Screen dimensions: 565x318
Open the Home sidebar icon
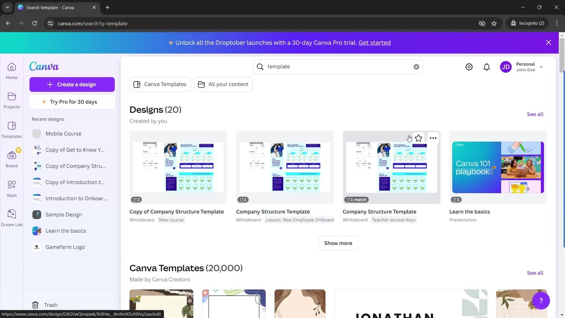click(12, 71)
